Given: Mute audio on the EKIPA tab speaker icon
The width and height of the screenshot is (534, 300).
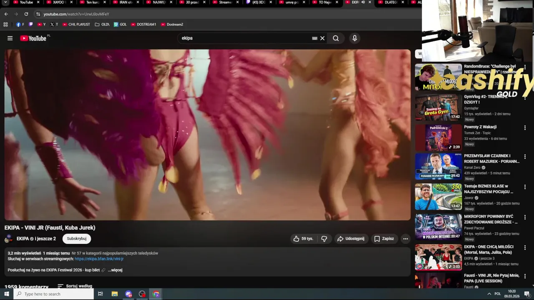Looking at the screenshot, I should pos(363,2).
